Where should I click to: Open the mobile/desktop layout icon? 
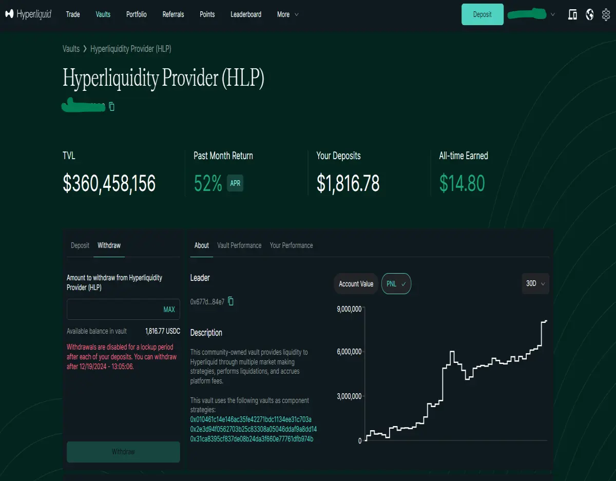coord(572,14)
